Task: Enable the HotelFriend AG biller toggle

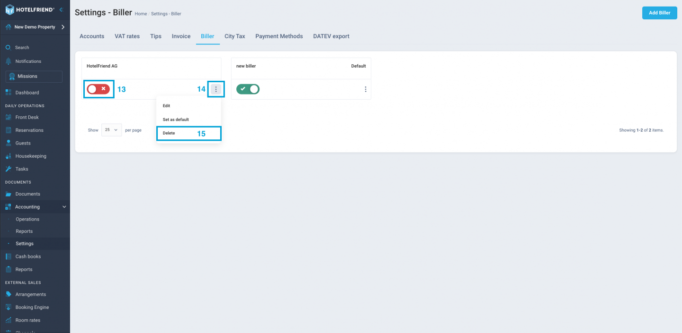Action: (x=99, y=89)
